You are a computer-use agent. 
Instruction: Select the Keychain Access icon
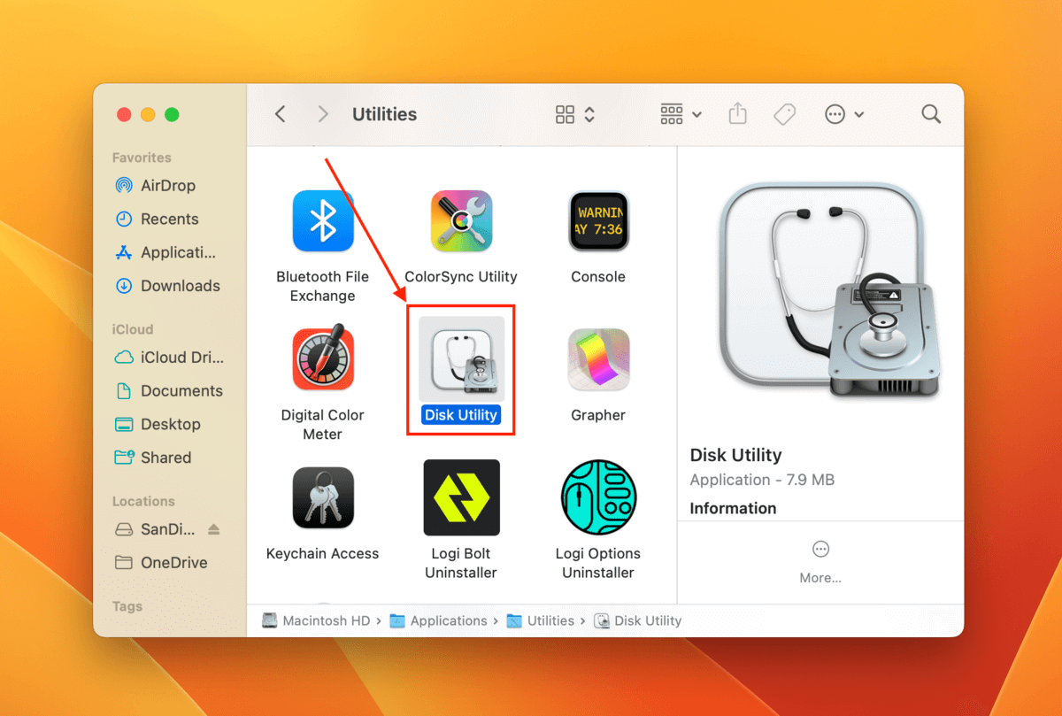pos(323,497)
